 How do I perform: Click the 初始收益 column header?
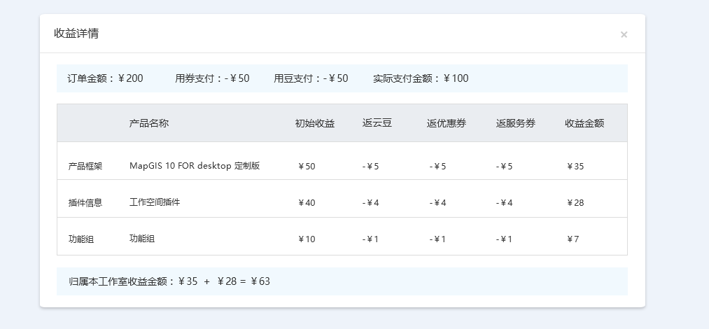coord(315,123)
